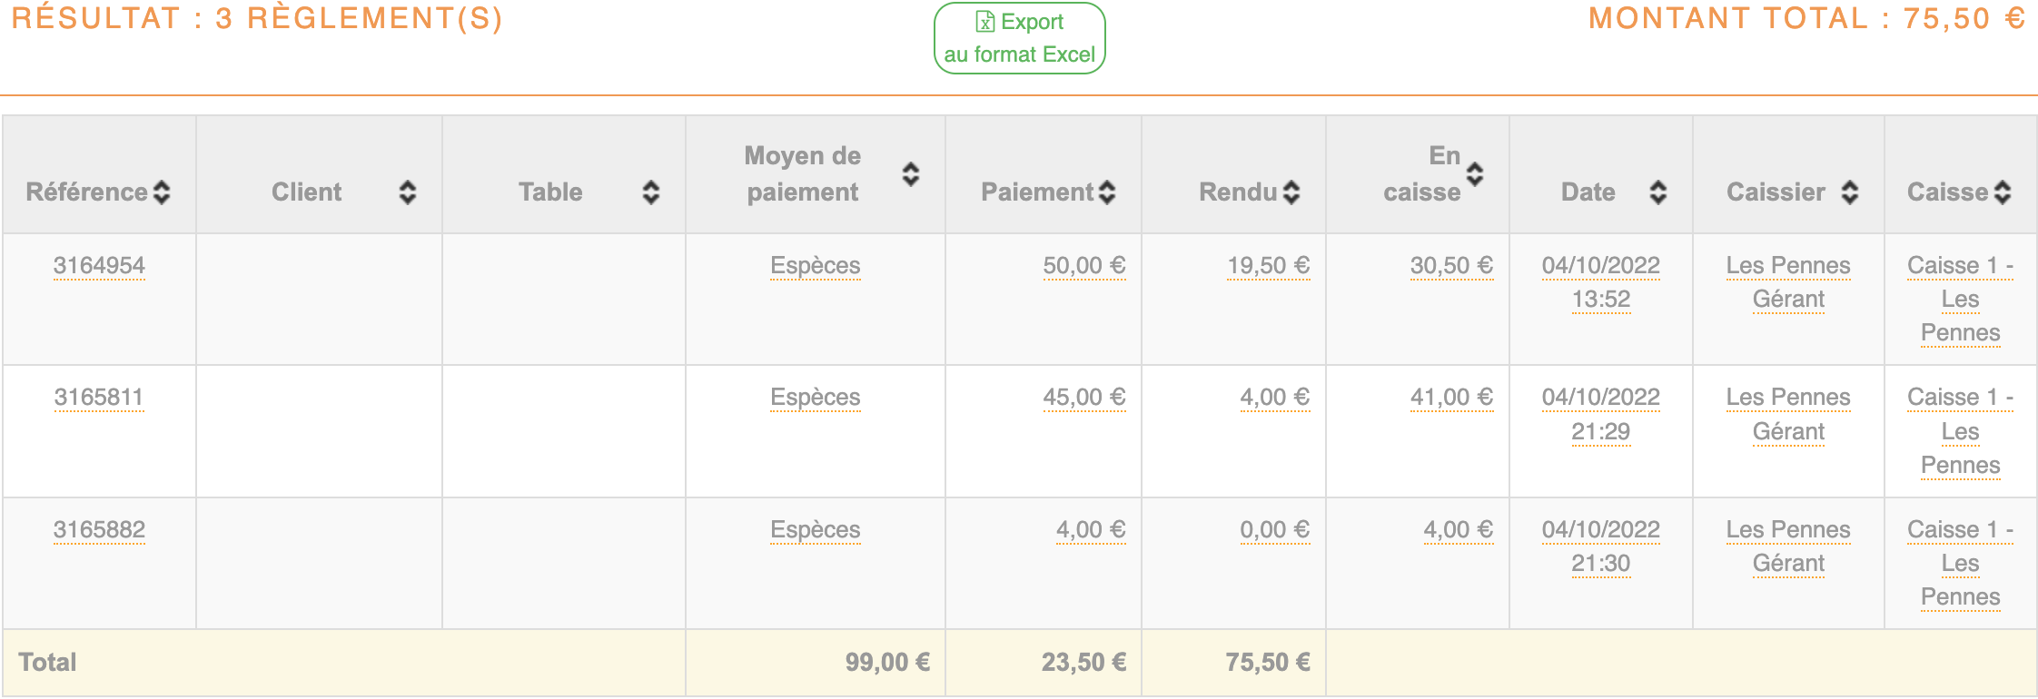Click Paiement column sort arrows
Viewport: 2038px width, 699px height.
(x=1106, y=192)
